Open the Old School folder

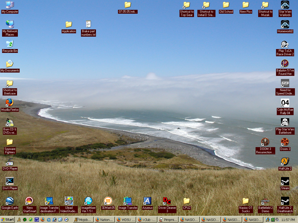[226, 5]
